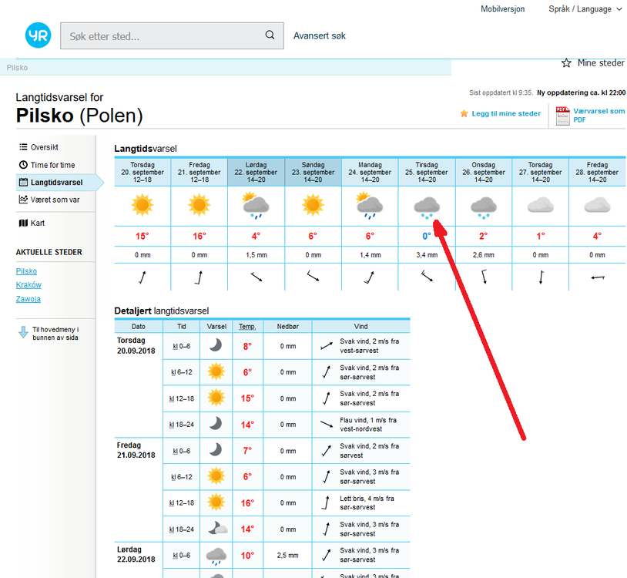Click 'Lett bris, 4 m/s fra sør-sørvest' text
Viewport: 627px width, 578px height.
click(x=367, y=502)
